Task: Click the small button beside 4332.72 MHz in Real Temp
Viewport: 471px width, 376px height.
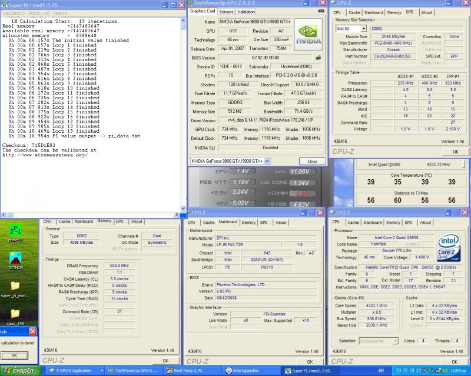Action: (x=464, y=164)
